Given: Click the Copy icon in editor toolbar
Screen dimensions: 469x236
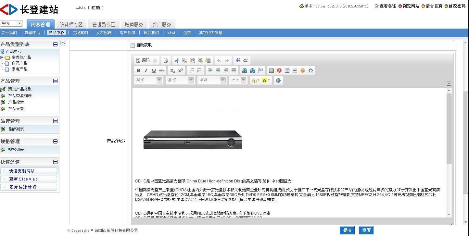Looking at the screenshot, I should (184, 60).
